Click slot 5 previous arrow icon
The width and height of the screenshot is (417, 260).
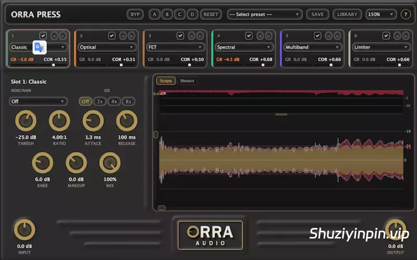point(329,36)
